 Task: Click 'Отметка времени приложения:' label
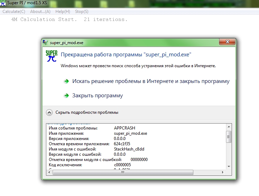[x=79, y=144]
